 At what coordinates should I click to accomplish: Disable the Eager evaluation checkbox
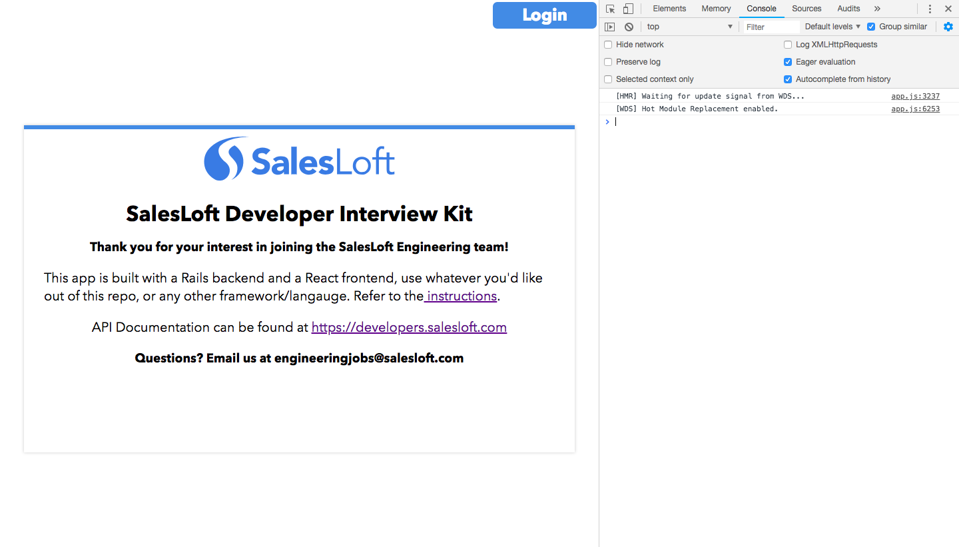coord(788,62)
